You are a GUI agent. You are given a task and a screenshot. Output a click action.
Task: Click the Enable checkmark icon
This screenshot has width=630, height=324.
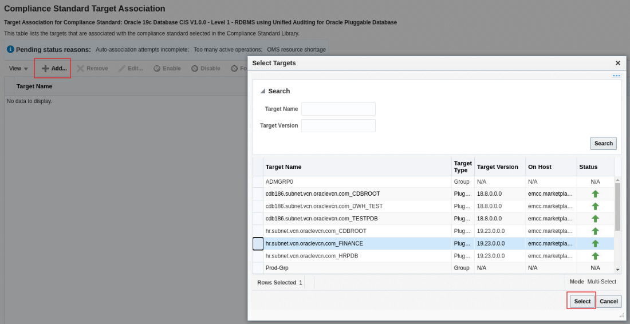pos(157,69)
